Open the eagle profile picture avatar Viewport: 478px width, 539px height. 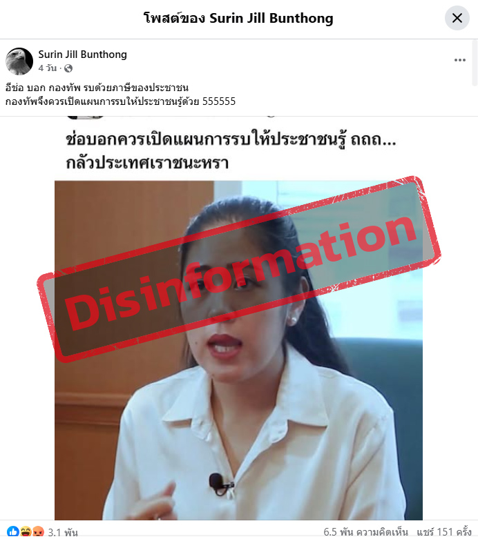pos(19,61)
